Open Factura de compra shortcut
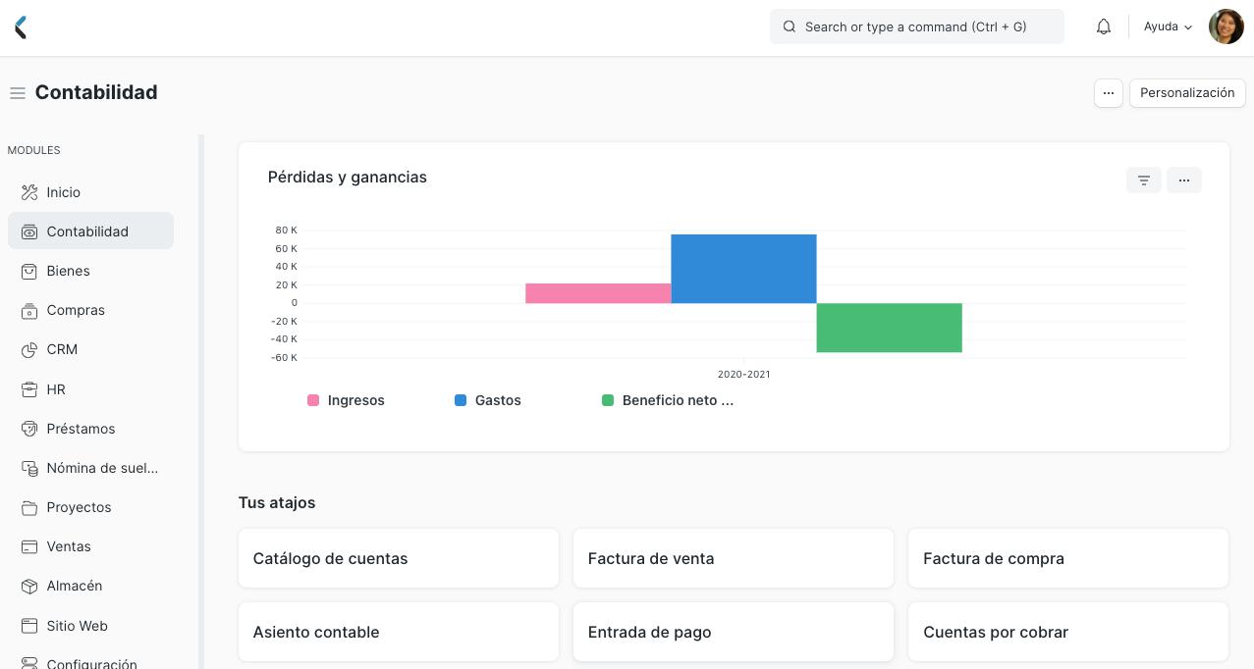1254x669 pixels. (1068, 558)
